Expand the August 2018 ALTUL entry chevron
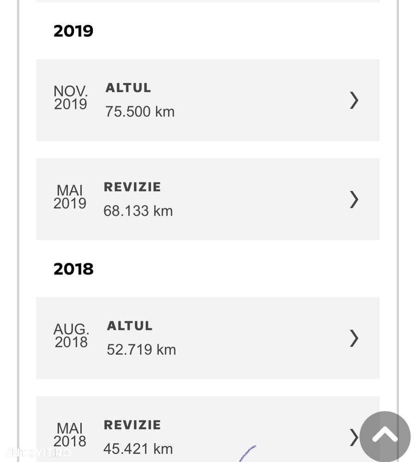416x462 pixels. [x=354, y=338]
